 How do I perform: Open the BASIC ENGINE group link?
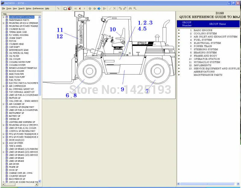click(x=203, y=30)
